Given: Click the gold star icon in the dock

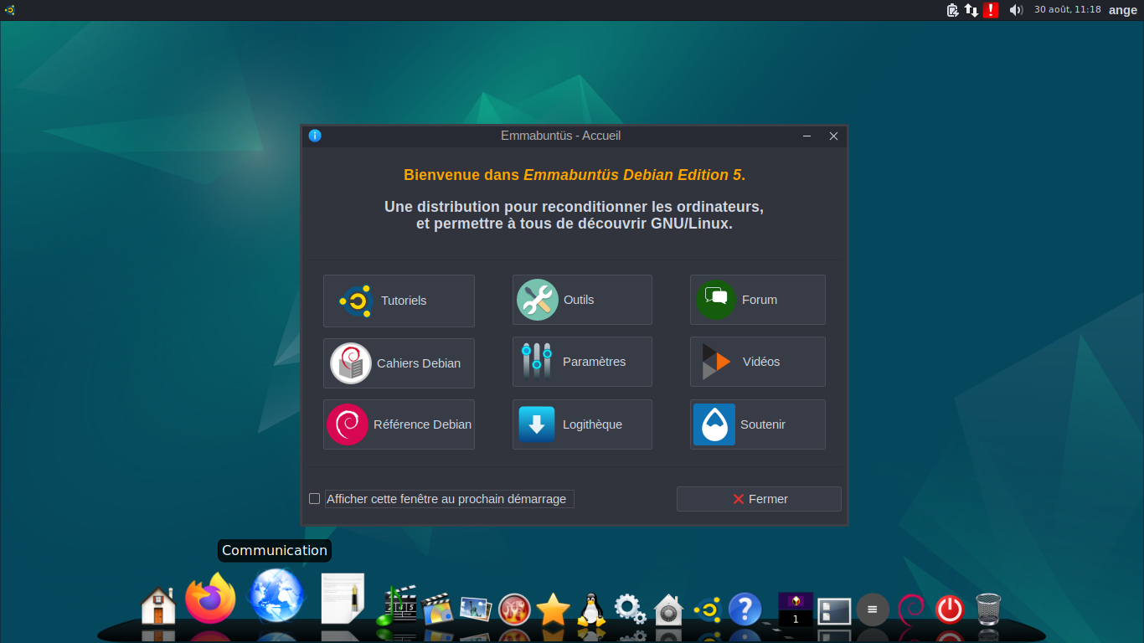Looking at the screenshot, I should click(553, 610).
